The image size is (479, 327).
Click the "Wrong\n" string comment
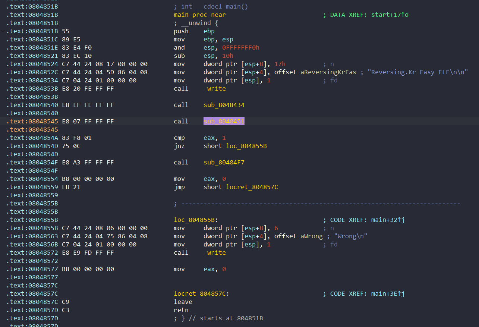coord(351,236)
